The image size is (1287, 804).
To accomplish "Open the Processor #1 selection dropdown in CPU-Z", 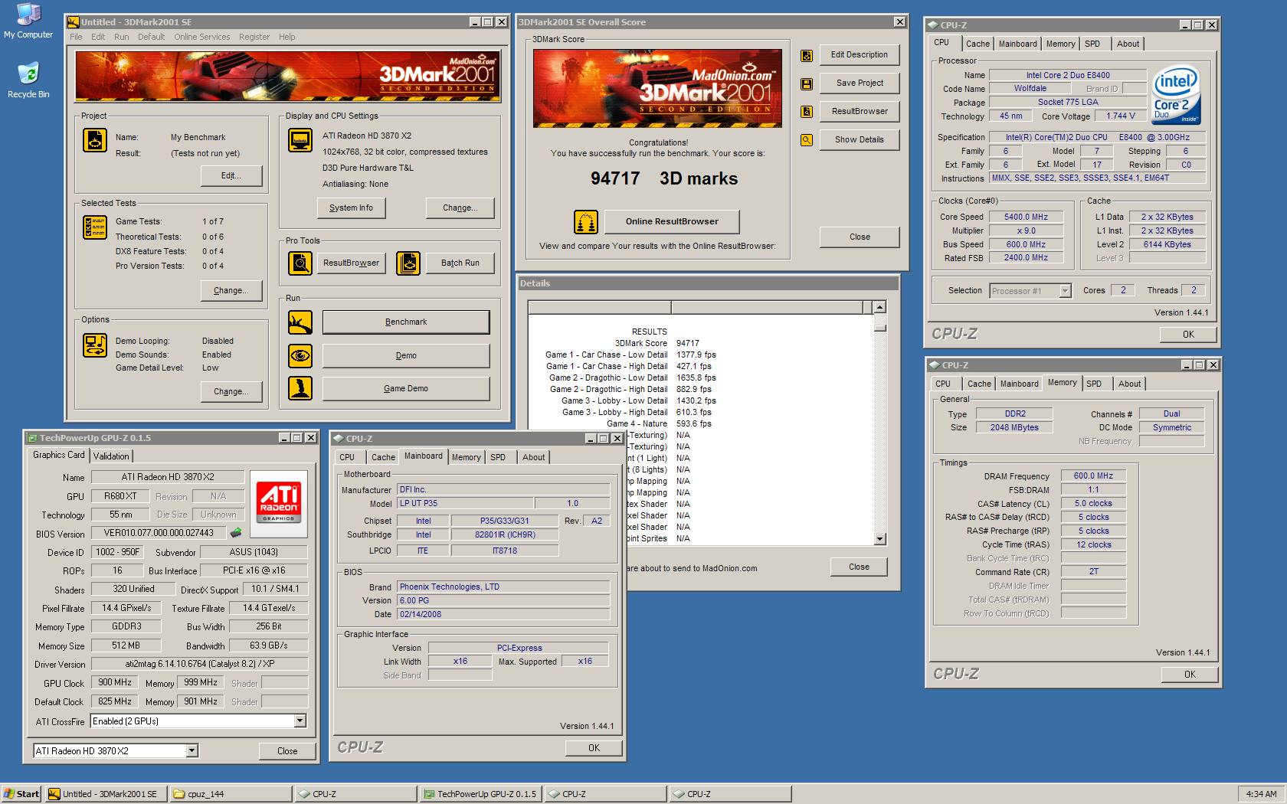I will click(x=1065, y=291).
